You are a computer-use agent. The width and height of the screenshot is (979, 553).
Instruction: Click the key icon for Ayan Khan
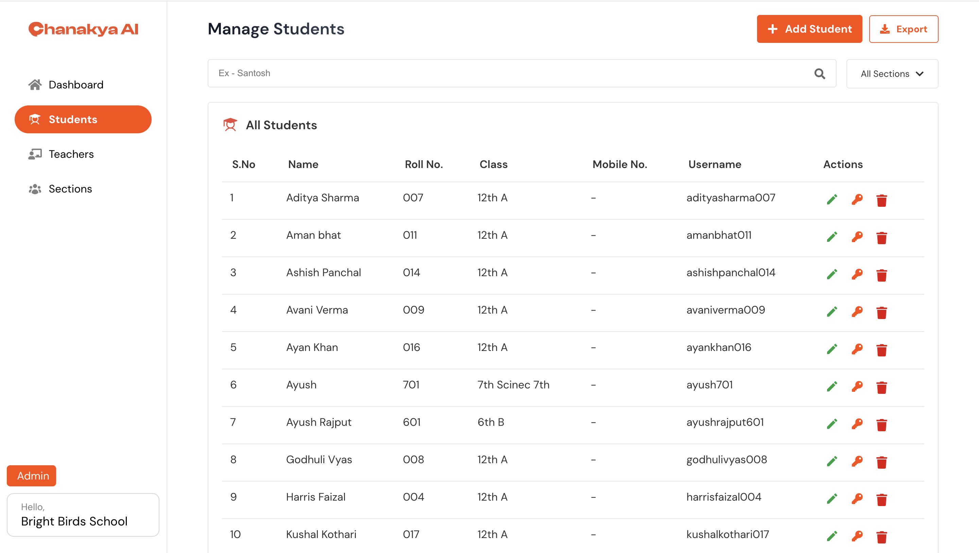(857, 349)
